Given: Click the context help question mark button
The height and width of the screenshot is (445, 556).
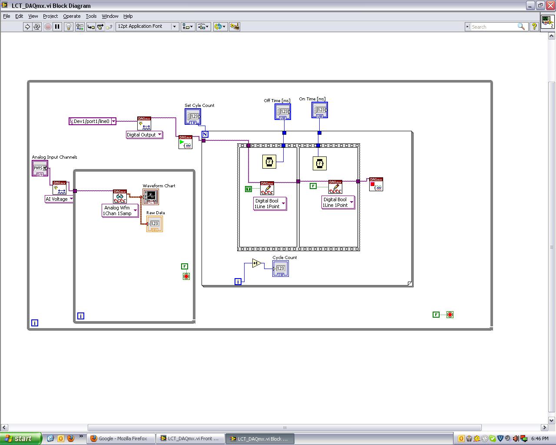Looking at the screenshot, I should click(x=534, y=27).
